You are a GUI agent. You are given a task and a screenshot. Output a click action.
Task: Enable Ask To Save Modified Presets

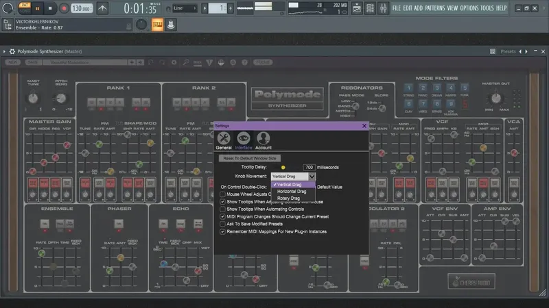click(222, 224)
